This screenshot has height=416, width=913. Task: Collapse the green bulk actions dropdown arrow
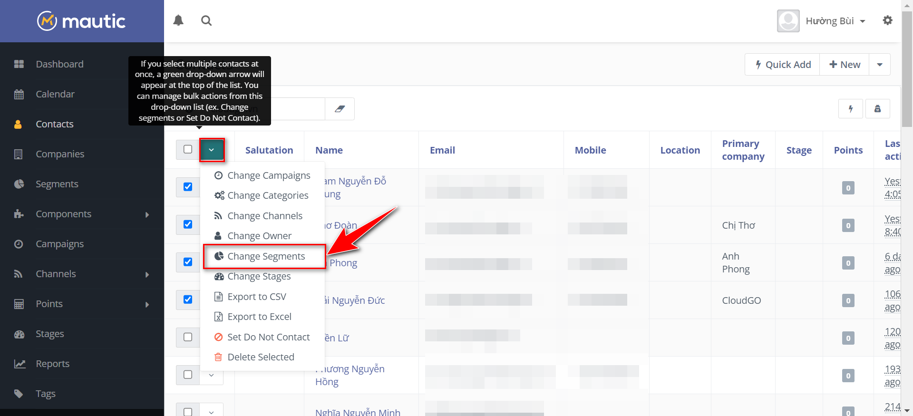click(212, 150)
